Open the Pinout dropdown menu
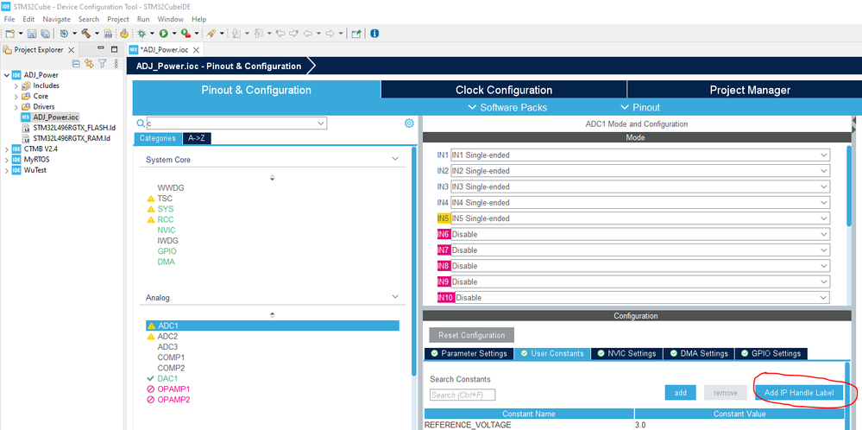 [x=640, y=107]
